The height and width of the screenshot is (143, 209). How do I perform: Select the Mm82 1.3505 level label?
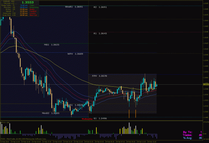(x=50, y=113)
